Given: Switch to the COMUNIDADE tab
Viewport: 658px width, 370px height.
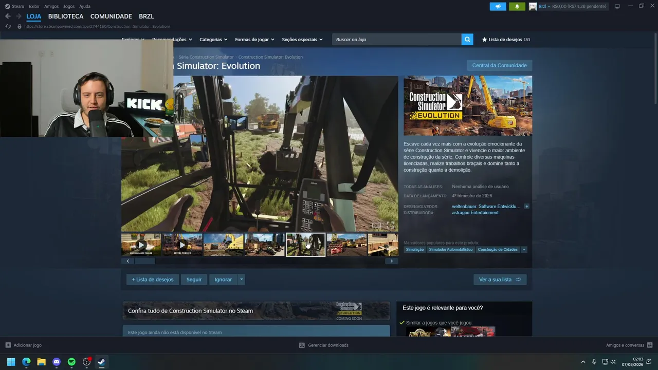Looking at the screenshot, I should click(x=111, y=16).
